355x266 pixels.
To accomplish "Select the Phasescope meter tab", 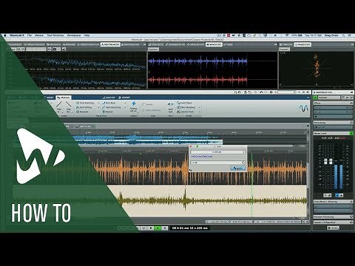I will point(302,44).
